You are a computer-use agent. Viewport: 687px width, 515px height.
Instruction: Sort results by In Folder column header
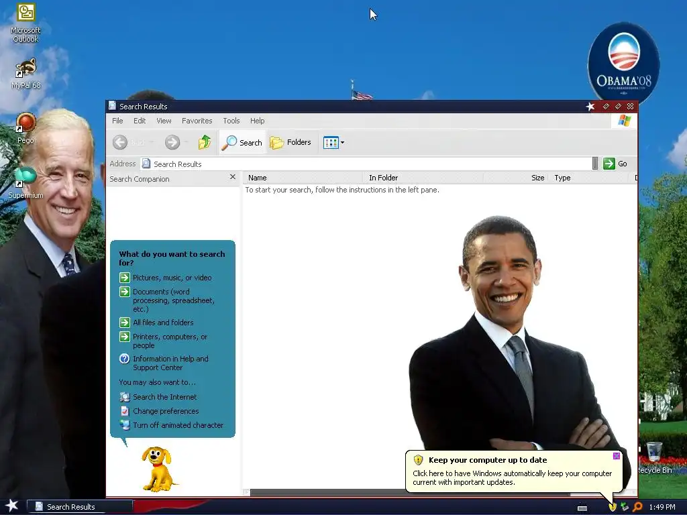423,178
